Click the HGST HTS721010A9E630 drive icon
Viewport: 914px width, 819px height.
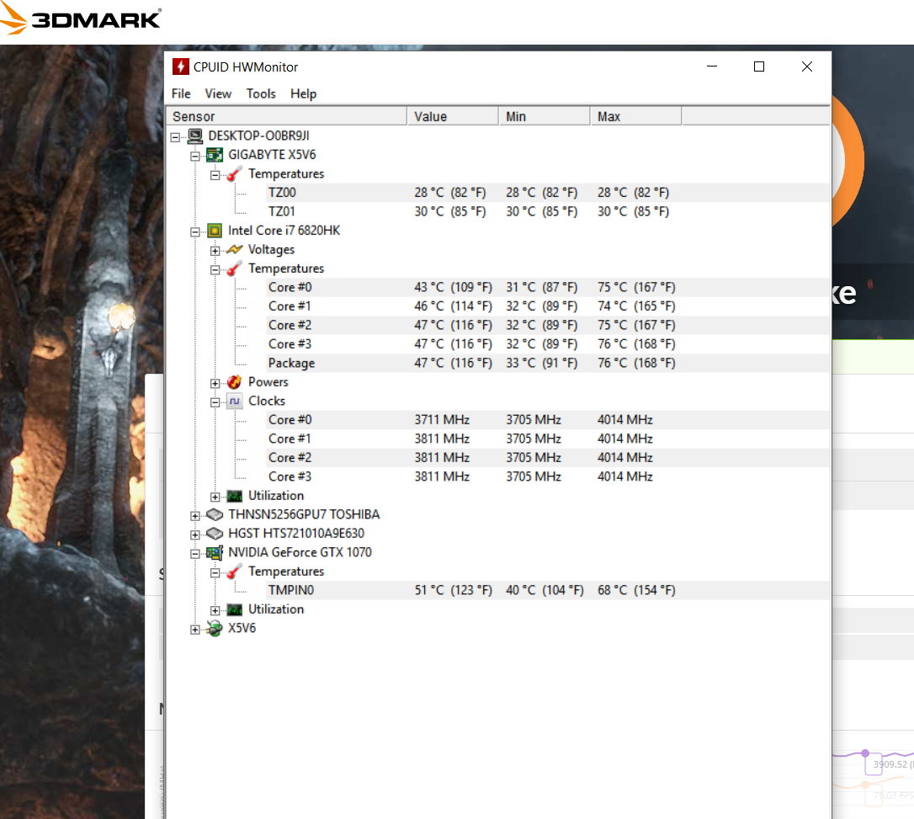pyautogui.click(x=215, y=534)
